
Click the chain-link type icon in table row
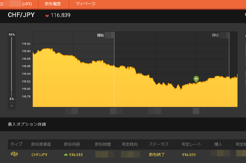coord(14,154)
